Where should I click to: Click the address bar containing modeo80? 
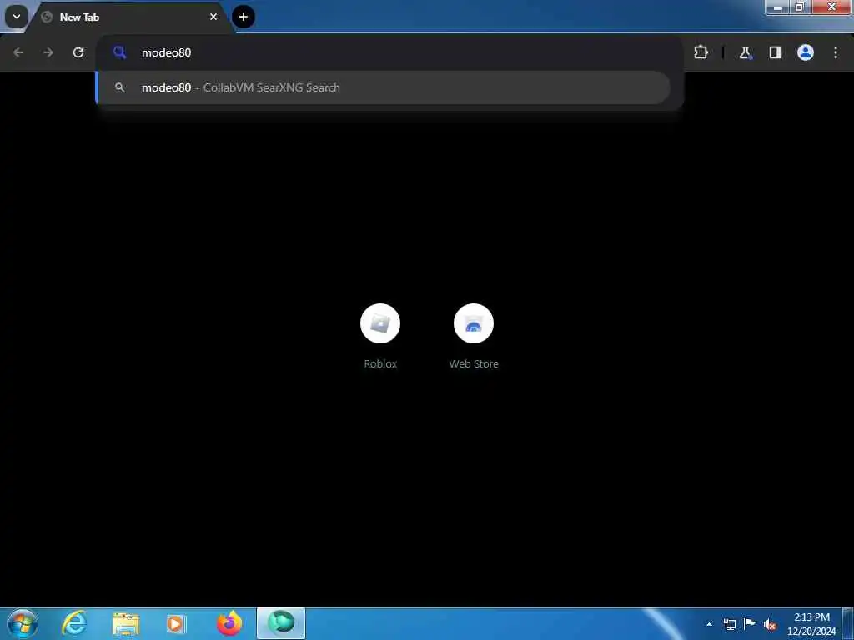(389, 52)
